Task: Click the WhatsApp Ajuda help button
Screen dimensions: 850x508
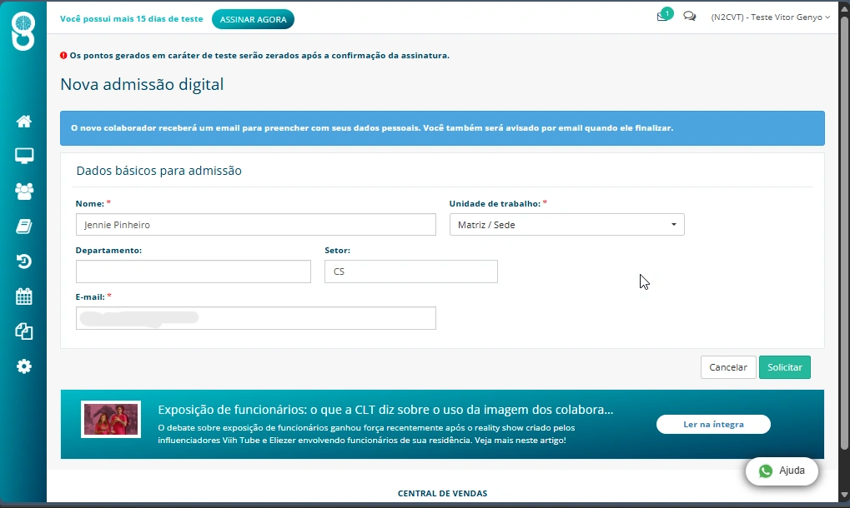Action: pyautogui.click(x=782, y=471)
